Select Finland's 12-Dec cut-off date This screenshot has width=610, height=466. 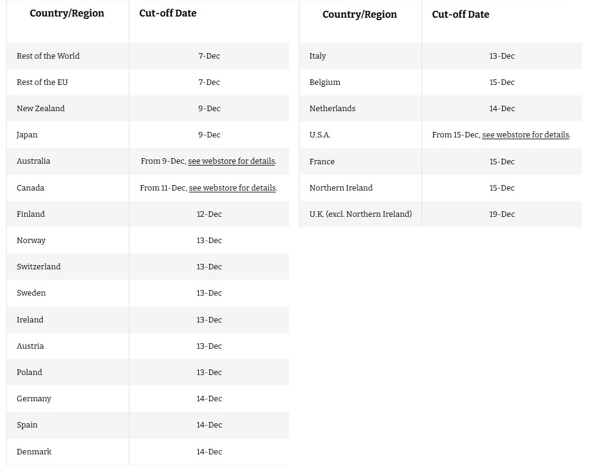pos(209,214)
